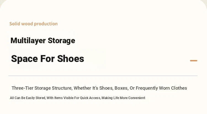Click the phrase "Whether It's Shoes"

tap(93, 88)
